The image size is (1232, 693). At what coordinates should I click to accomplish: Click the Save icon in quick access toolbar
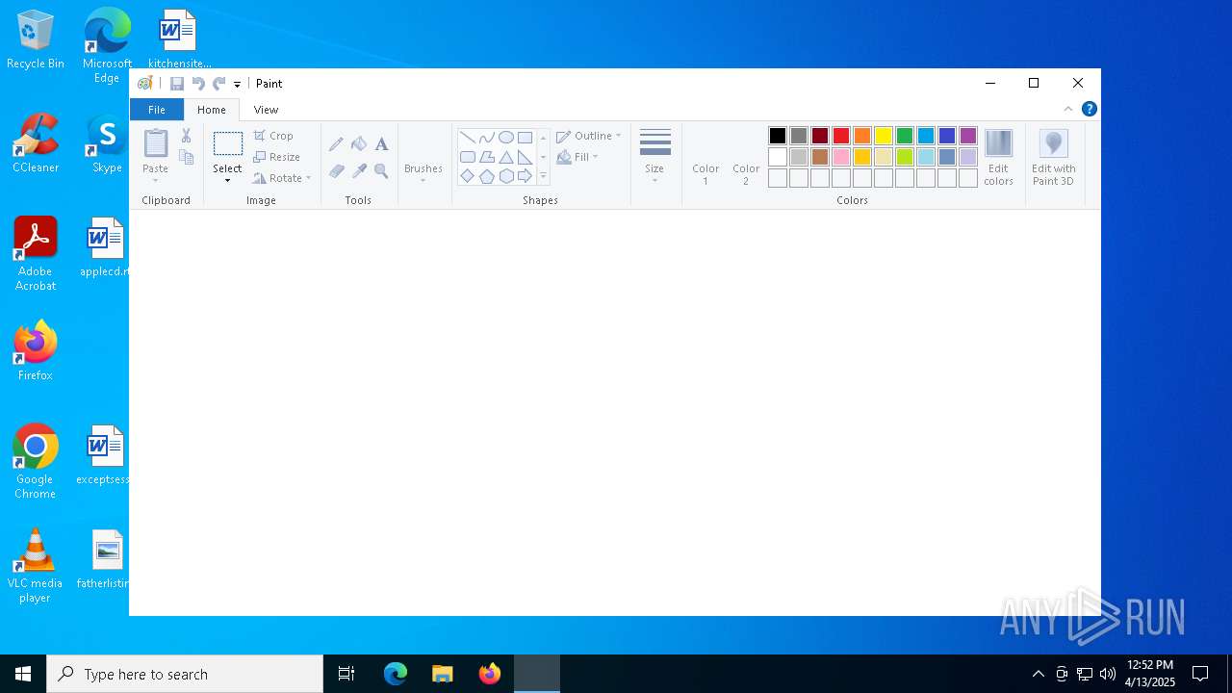pyautogui.click(x=177, y=84)
